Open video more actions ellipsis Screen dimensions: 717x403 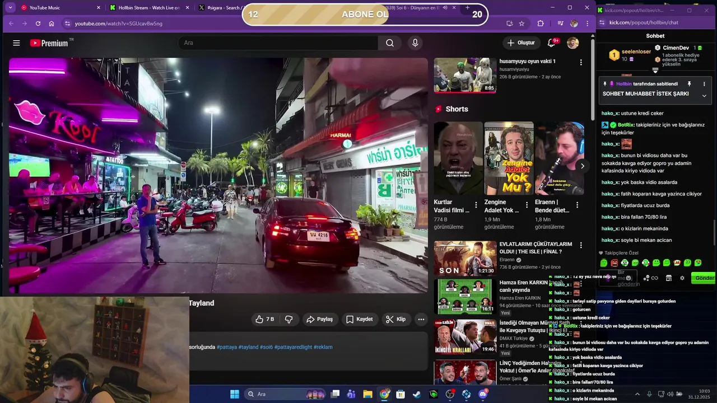tap(421, 319)
